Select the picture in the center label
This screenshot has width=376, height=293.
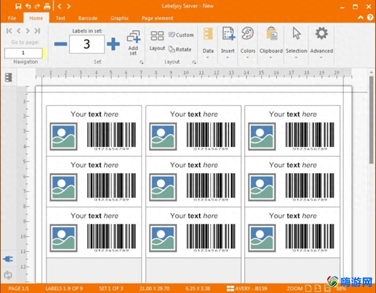click(163, 187)
